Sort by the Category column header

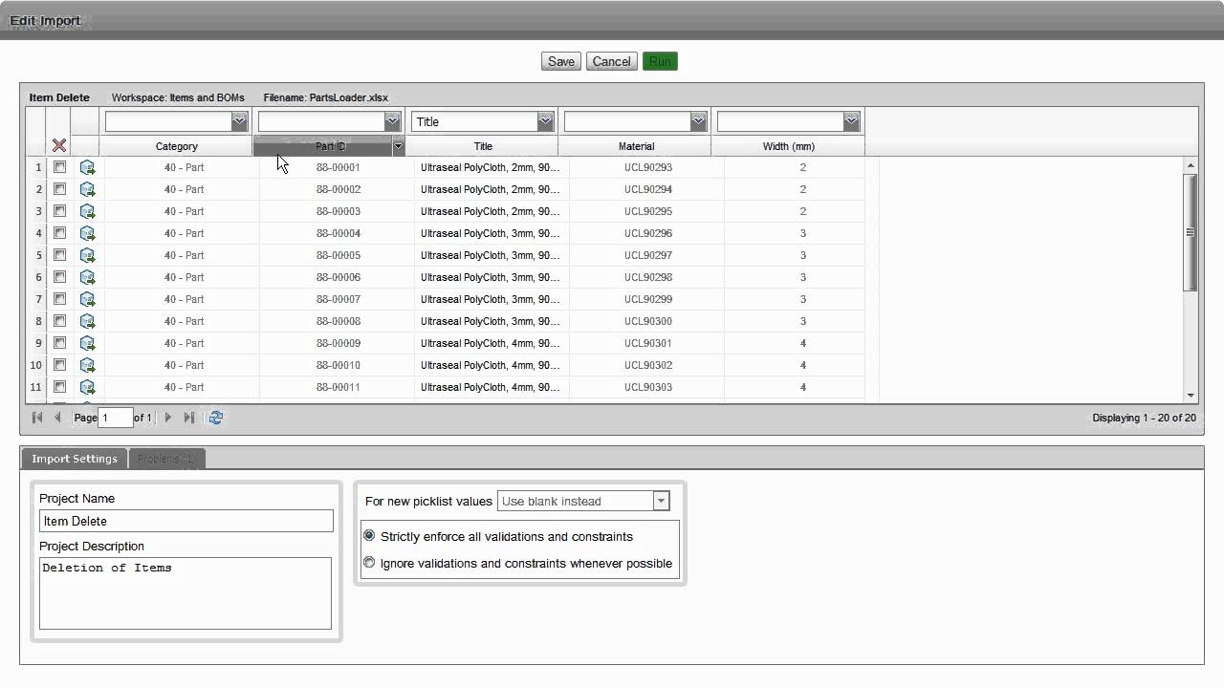click(x=177, y=146)
